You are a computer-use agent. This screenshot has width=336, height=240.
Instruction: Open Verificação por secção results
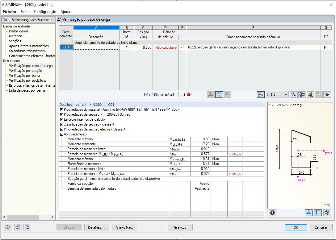[26, 71]
